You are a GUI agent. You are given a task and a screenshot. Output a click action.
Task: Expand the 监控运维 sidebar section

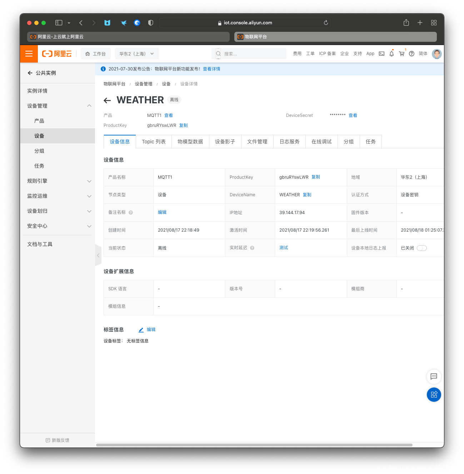[59, 196]
